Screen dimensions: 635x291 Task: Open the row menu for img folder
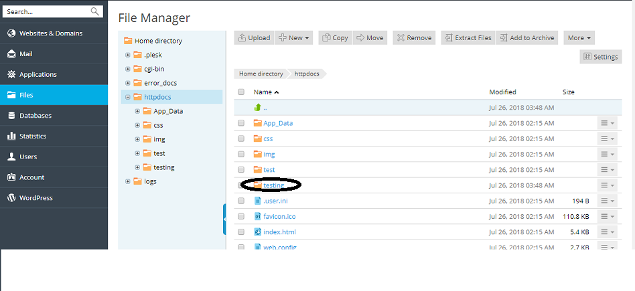point(607,155)
